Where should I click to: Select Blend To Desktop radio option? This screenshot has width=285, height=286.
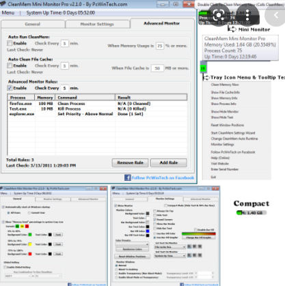pyautogui.click(x=117, y=270)
